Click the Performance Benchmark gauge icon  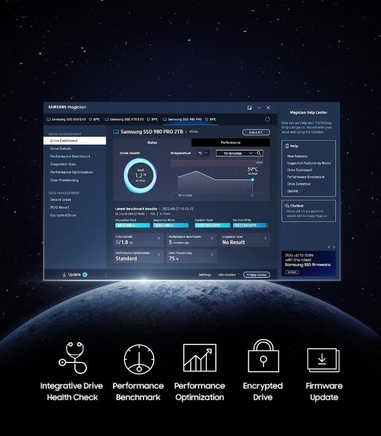pyautogui.click(x=139, y=359)
